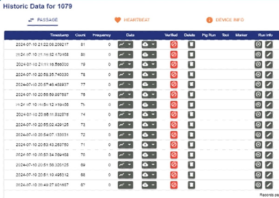Screen dimensions: 279x198
Task: View run info target for count 80
Action: (258, 54)
